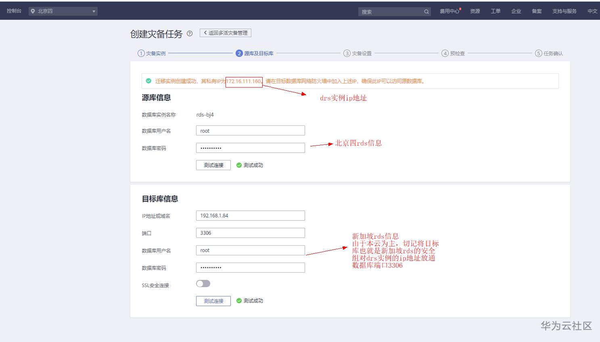600x342 pixels.
Task: Click 测试连接 button under 源库信息
Action: click(213, 165)
